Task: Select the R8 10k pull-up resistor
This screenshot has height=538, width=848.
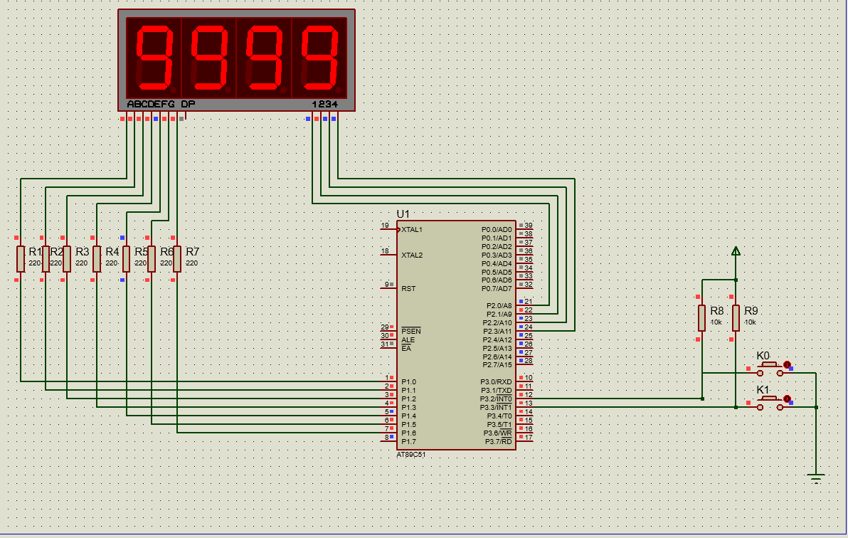Action: pyautogui.click(x=701, y=318)
